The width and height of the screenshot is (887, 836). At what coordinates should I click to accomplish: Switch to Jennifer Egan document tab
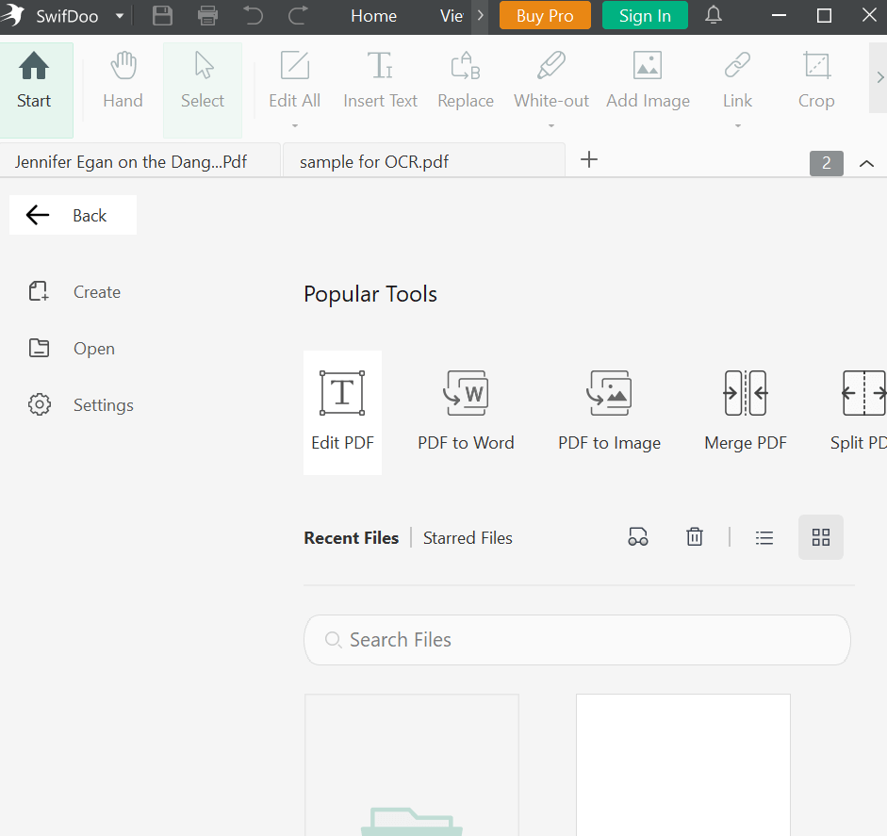tap(140, 160)
